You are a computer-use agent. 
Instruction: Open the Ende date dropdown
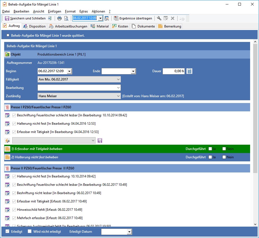tap(133, 71)
